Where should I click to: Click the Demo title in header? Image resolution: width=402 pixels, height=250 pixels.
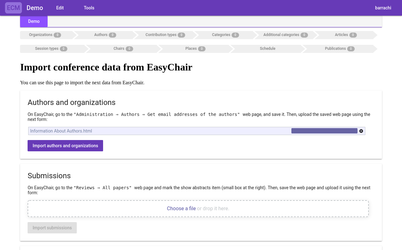[x=35, y=8]
